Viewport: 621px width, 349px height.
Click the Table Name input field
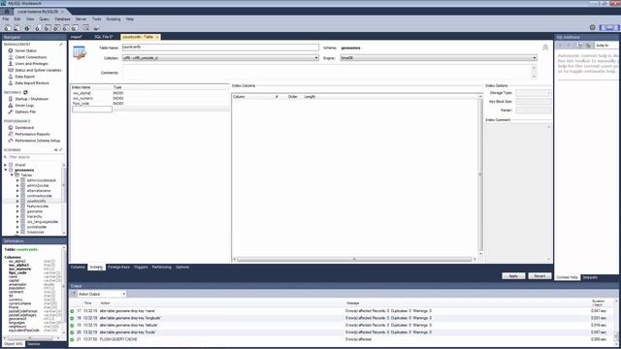(220, 48)
